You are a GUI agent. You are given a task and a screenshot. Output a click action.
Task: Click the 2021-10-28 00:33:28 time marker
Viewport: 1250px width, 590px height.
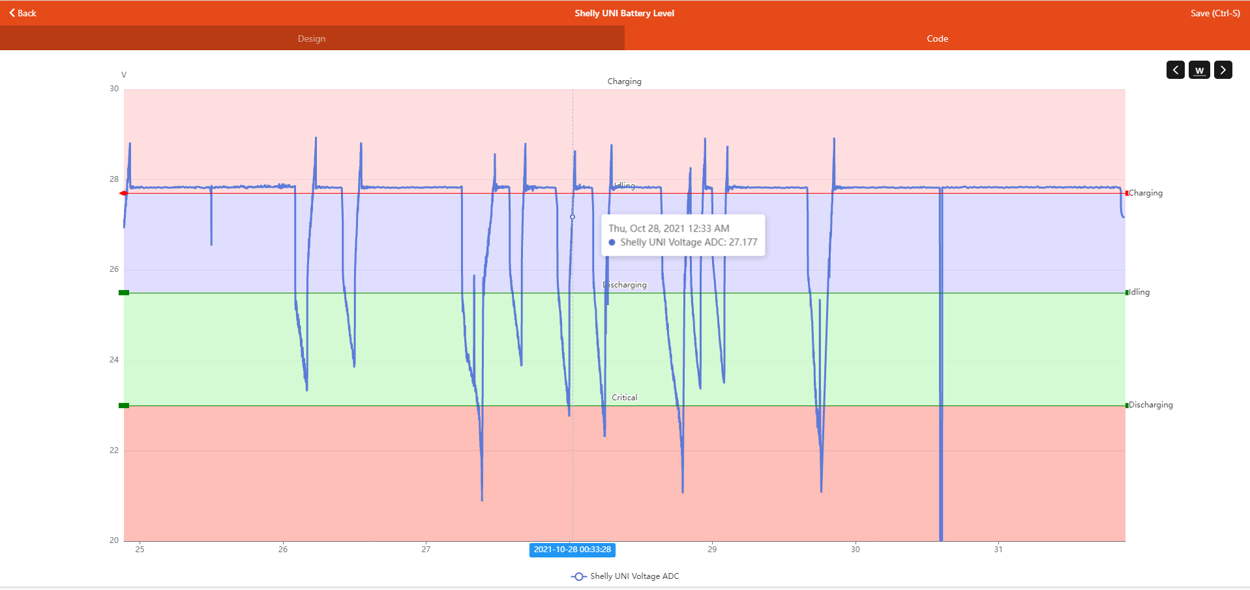[x=572, y=550]
